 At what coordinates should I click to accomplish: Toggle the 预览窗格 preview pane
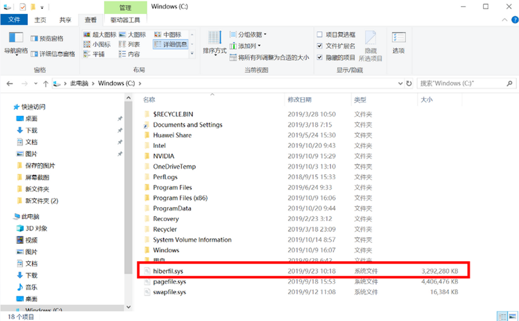pyautogui.click(x=47, y=39)
